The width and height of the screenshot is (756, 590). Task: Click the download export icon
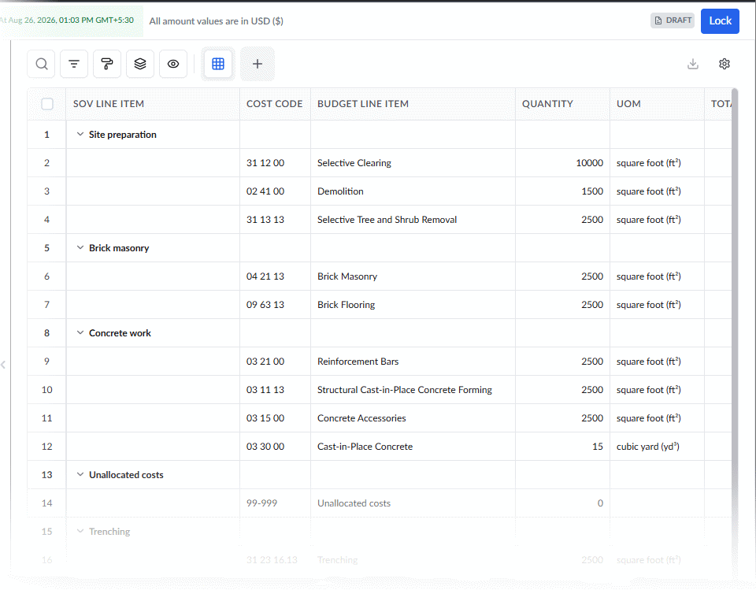tap(693, 64)
